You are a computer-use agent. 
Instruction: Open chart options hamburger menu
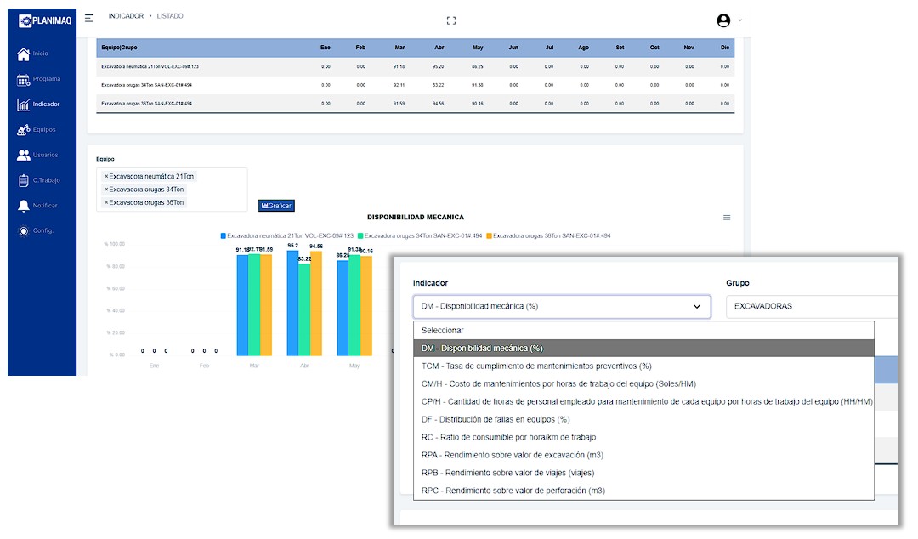point(727,218)
